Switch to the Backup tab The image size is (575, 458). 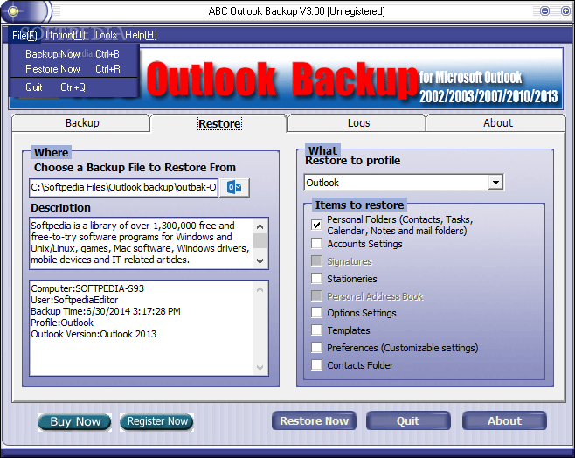[81, 123]
